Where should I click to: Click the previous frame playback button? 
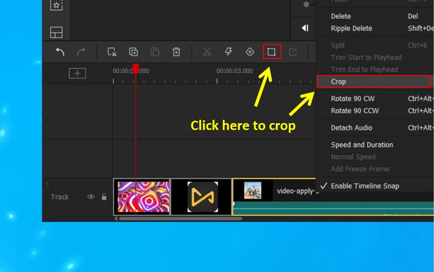305,28
